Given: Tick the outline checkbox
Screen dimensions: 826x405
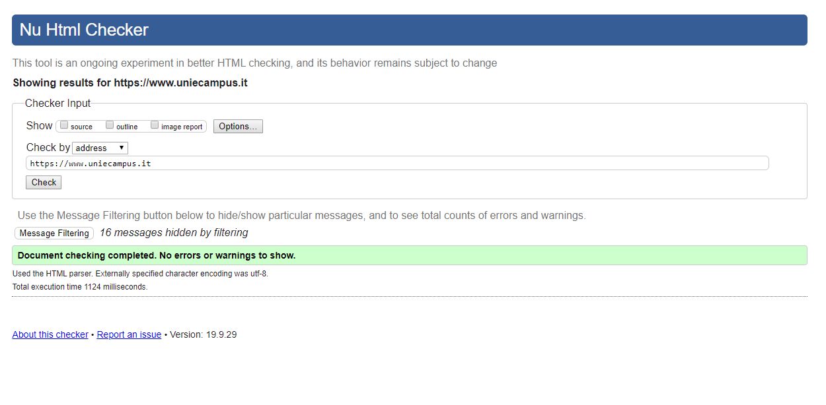Looking at the screenshot, I should tap(110, 125).
